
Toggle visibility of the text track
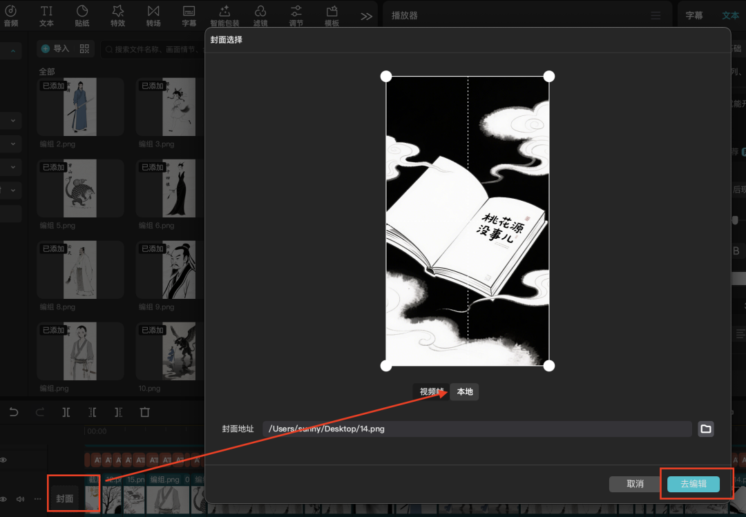point(4,460)
